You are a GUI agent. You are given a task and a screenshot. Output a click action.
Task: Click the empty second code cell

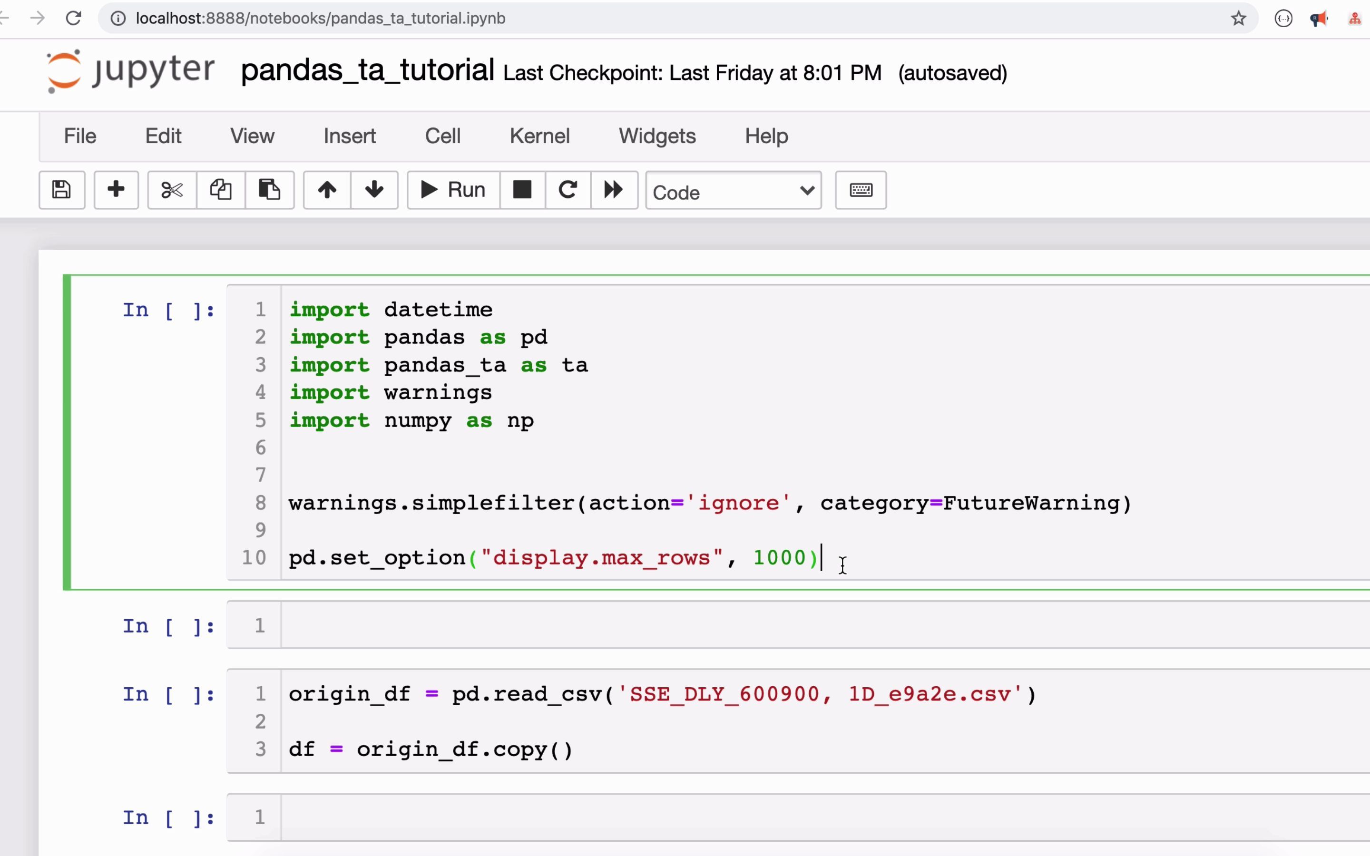793,625
